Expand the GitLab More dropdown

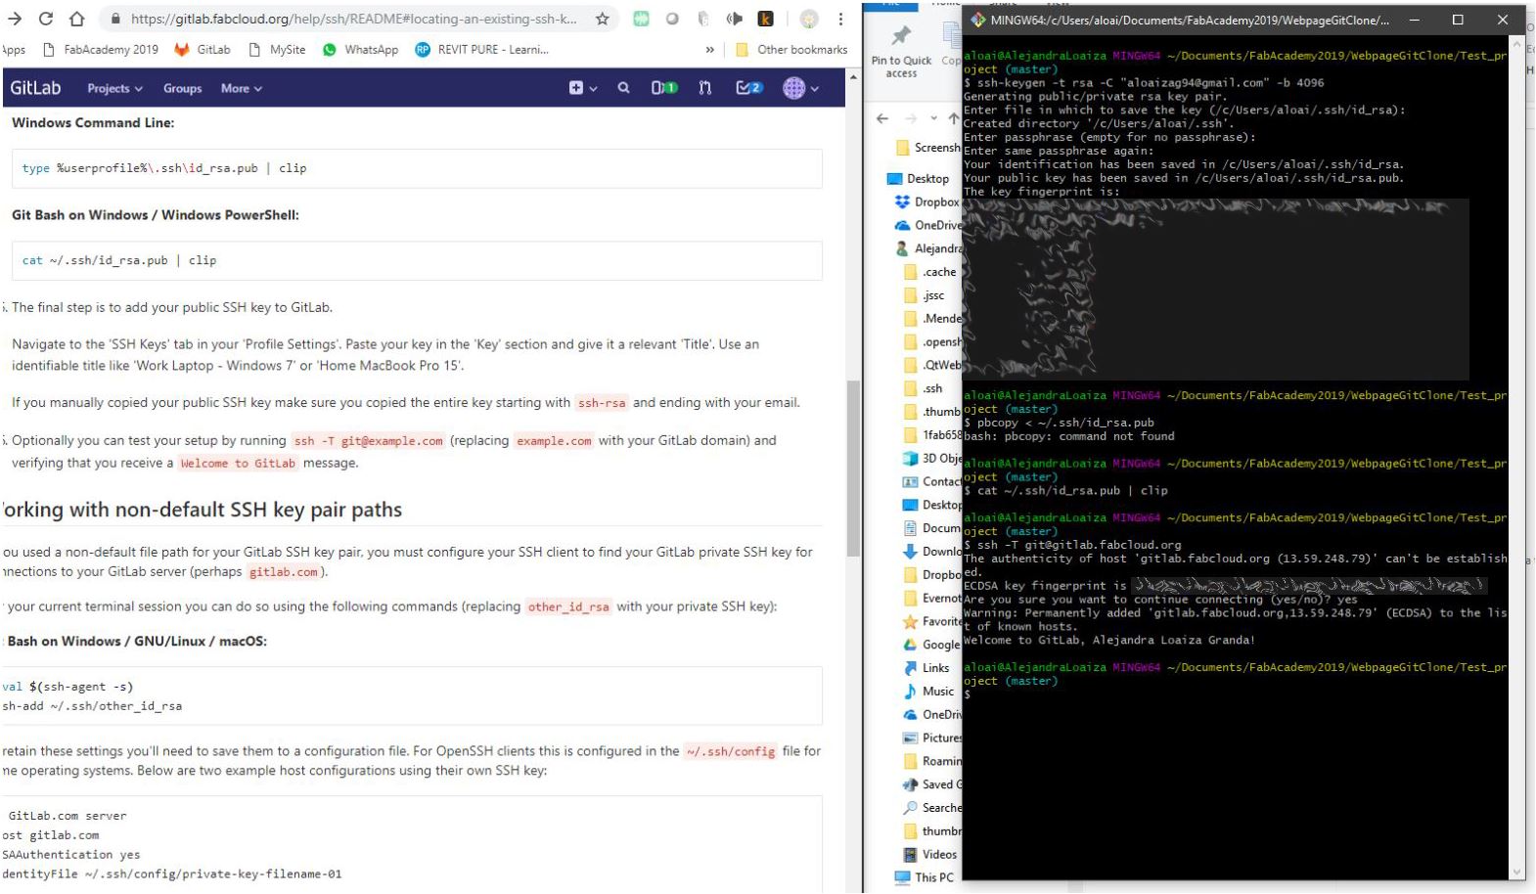tap(242, 88)
